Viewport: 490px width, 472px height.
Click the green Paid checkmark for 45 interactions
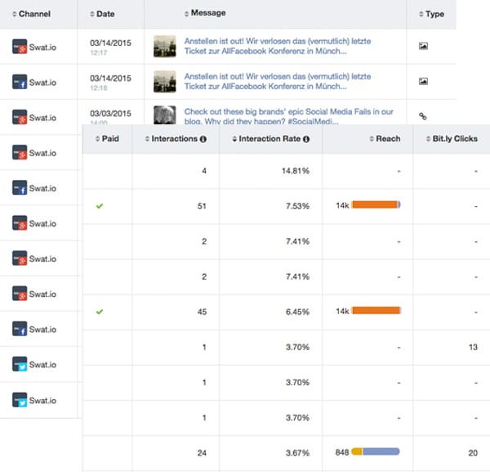(x=100, y=312)
